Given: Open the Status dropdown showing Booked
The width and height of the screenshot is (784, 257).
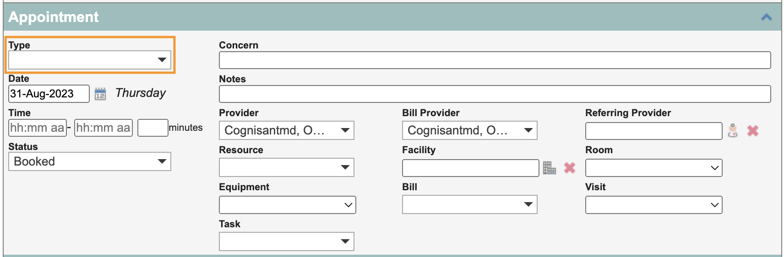Looking at the screenshot, I should [x=90, y=161].
